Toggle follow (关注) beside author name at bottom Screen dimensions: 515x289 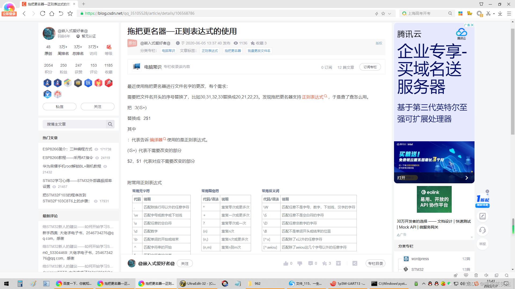tap(185, 263)
